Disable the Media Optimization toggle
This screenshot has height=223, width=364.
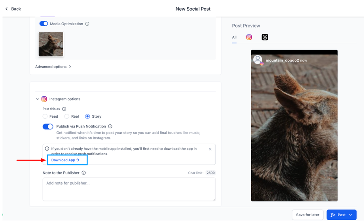point(44,24)
